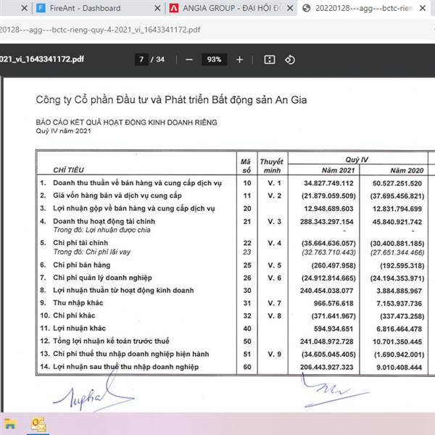435x435 pixels.
Task: Click value 7.153.937.736
Action: [x=399, y=304]
